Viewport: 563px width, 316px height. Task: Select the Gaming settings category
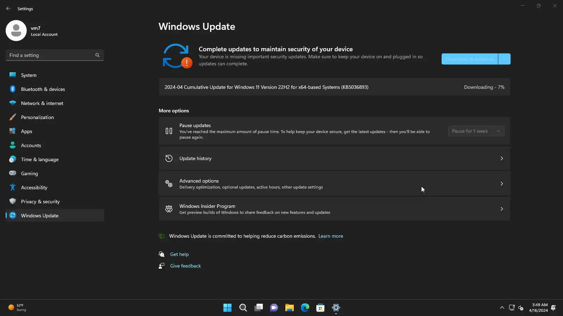pyautogui.click(x=55, y=173)
